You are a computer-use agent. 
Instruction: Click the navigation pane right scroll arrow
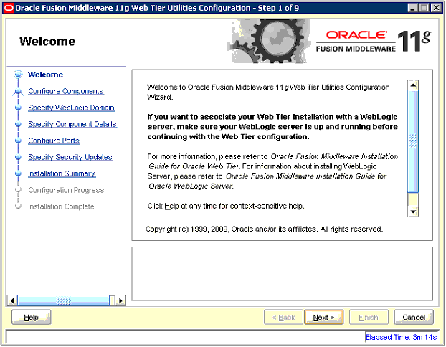click(x=120, y=300)
